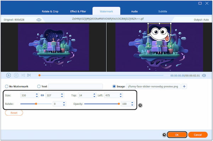Click the playback timeline position marker
The height and width of the screenshot is (141, 213).
click(x=39, y=75)
